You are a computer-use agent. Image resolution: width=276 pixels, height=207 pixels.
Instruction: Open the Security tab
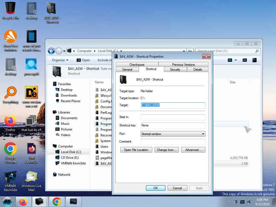click(175, 70)
